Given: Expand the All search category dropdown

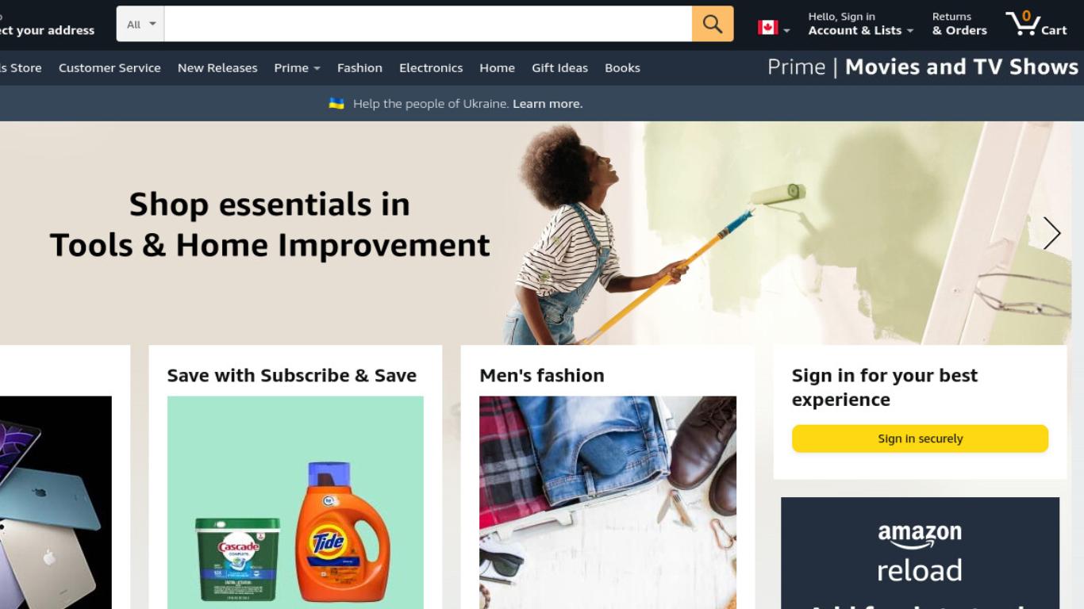Looking at the screenshot, I should click(x=140, y=24).
